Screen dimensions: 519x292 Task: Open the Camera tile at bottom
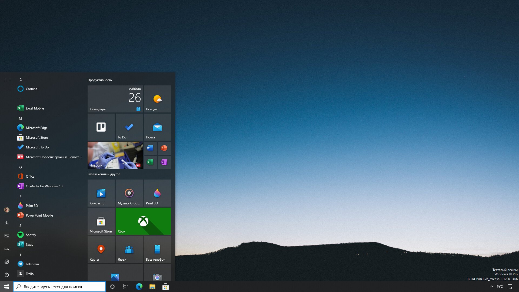[x=157, y=273]
